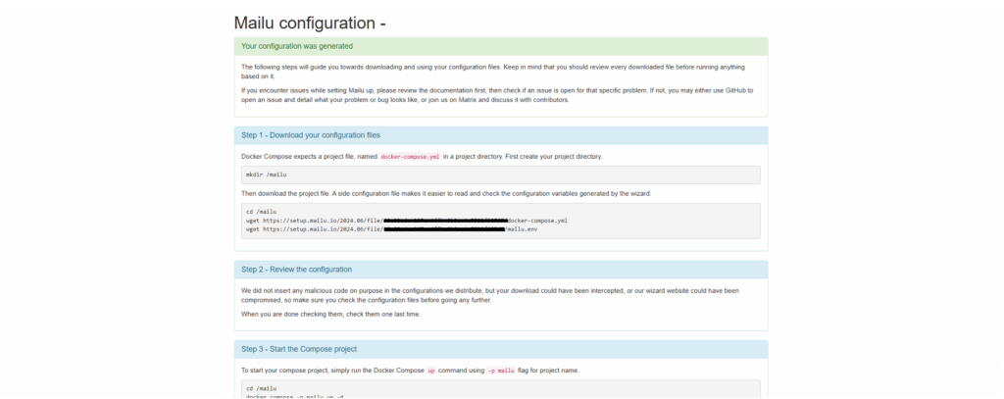Image resolution: width=1004 pixels, height=399 pixels.
Task: Click "cd /mailu" in the Step 1 code block
Action: coord(261,212)
